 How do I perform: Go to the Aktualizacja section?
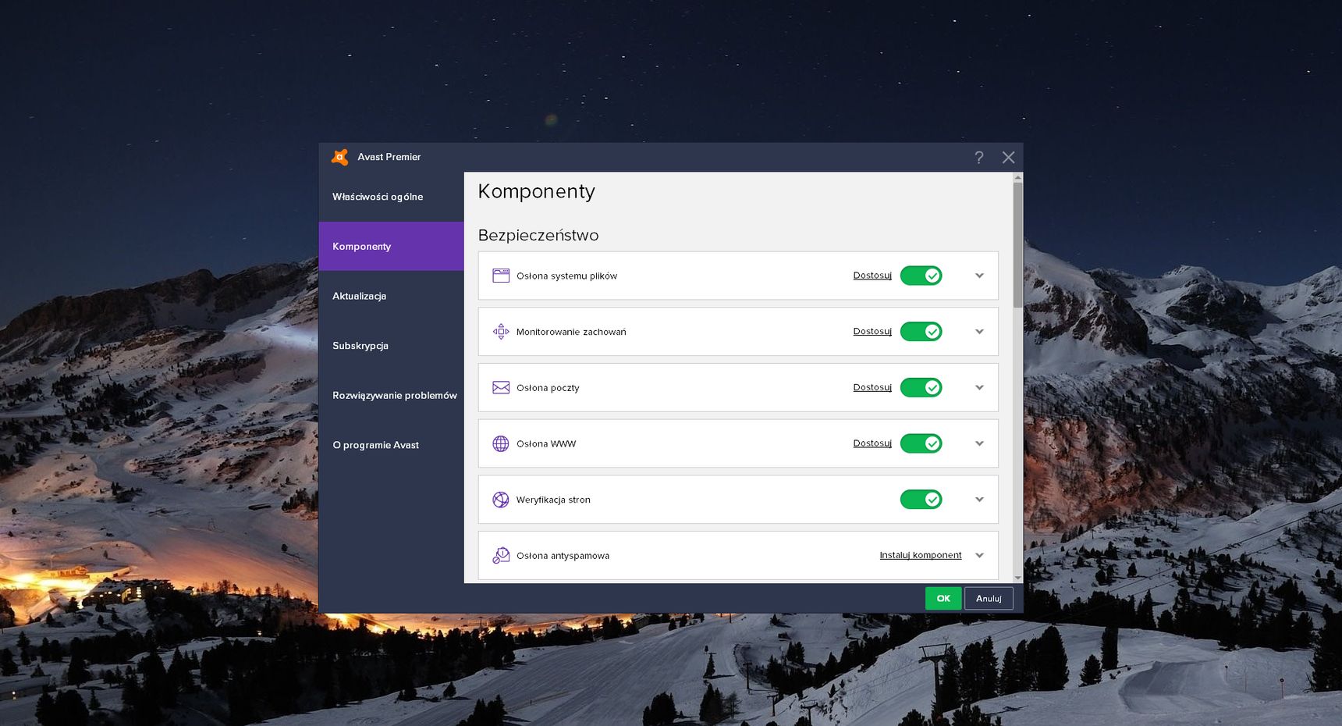pyautogui.click(x=391, y=296)
